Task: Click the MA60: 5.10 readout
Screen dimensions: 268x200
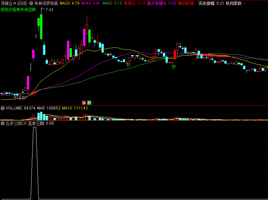Action: click(x=112, y=3)
